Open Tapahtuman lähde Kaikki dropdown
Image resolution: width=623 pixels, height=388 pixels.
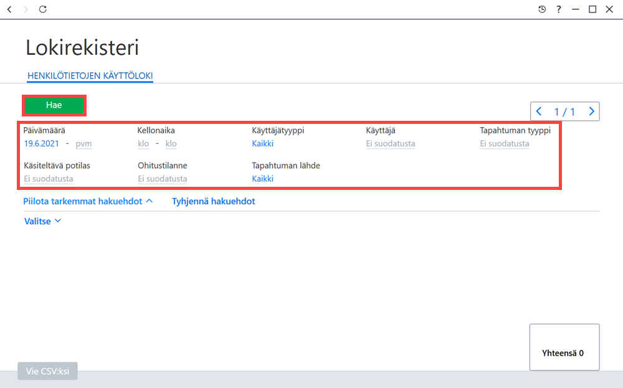263,179
